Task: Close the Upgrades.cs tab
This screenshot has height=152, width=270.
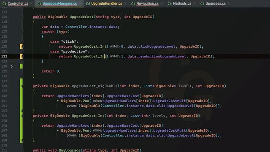Action: (229, 3)
